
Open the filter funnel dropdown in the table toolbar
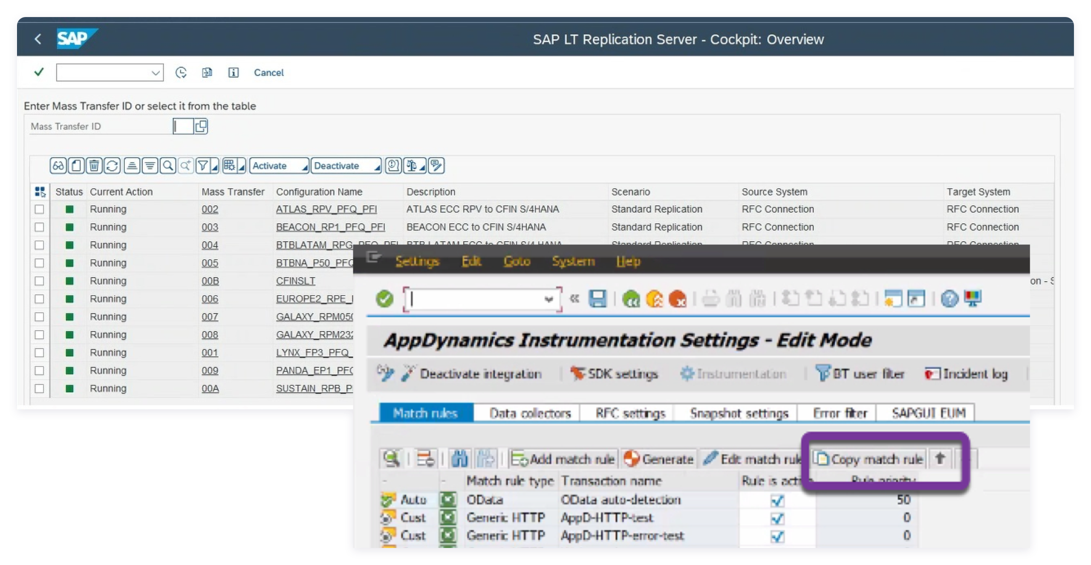207,165
